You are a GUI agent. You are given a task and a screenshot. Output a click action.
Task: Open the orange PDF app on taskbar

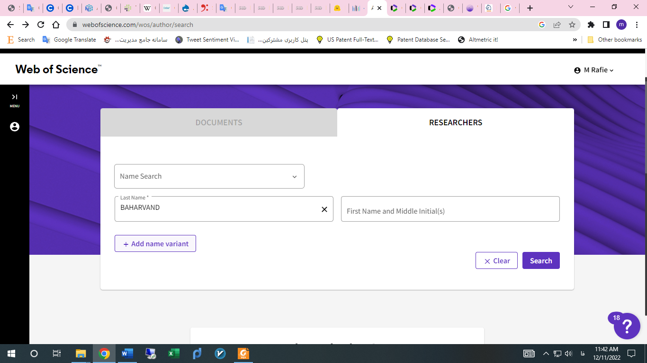243,354
